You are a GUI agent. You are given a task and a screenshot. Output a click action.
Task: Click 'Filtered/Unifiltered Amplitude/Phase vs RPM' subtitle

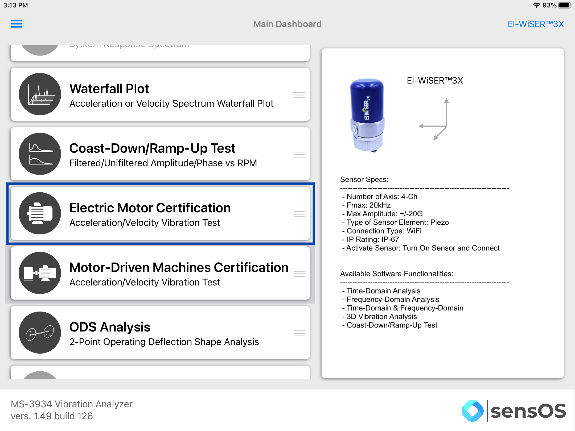163,163
